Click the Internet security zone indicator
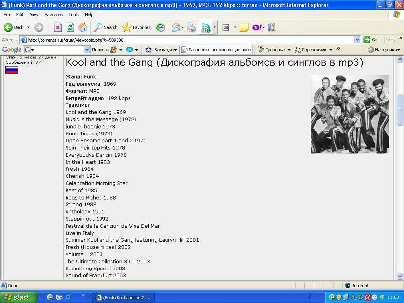Image resolution: width=404 pixels, height=303 pixels. pos(357,285)
